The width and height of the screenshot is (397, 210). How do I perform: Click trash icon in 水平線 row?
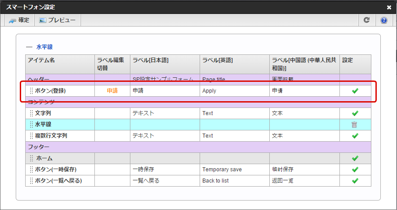tap(355, 125)
